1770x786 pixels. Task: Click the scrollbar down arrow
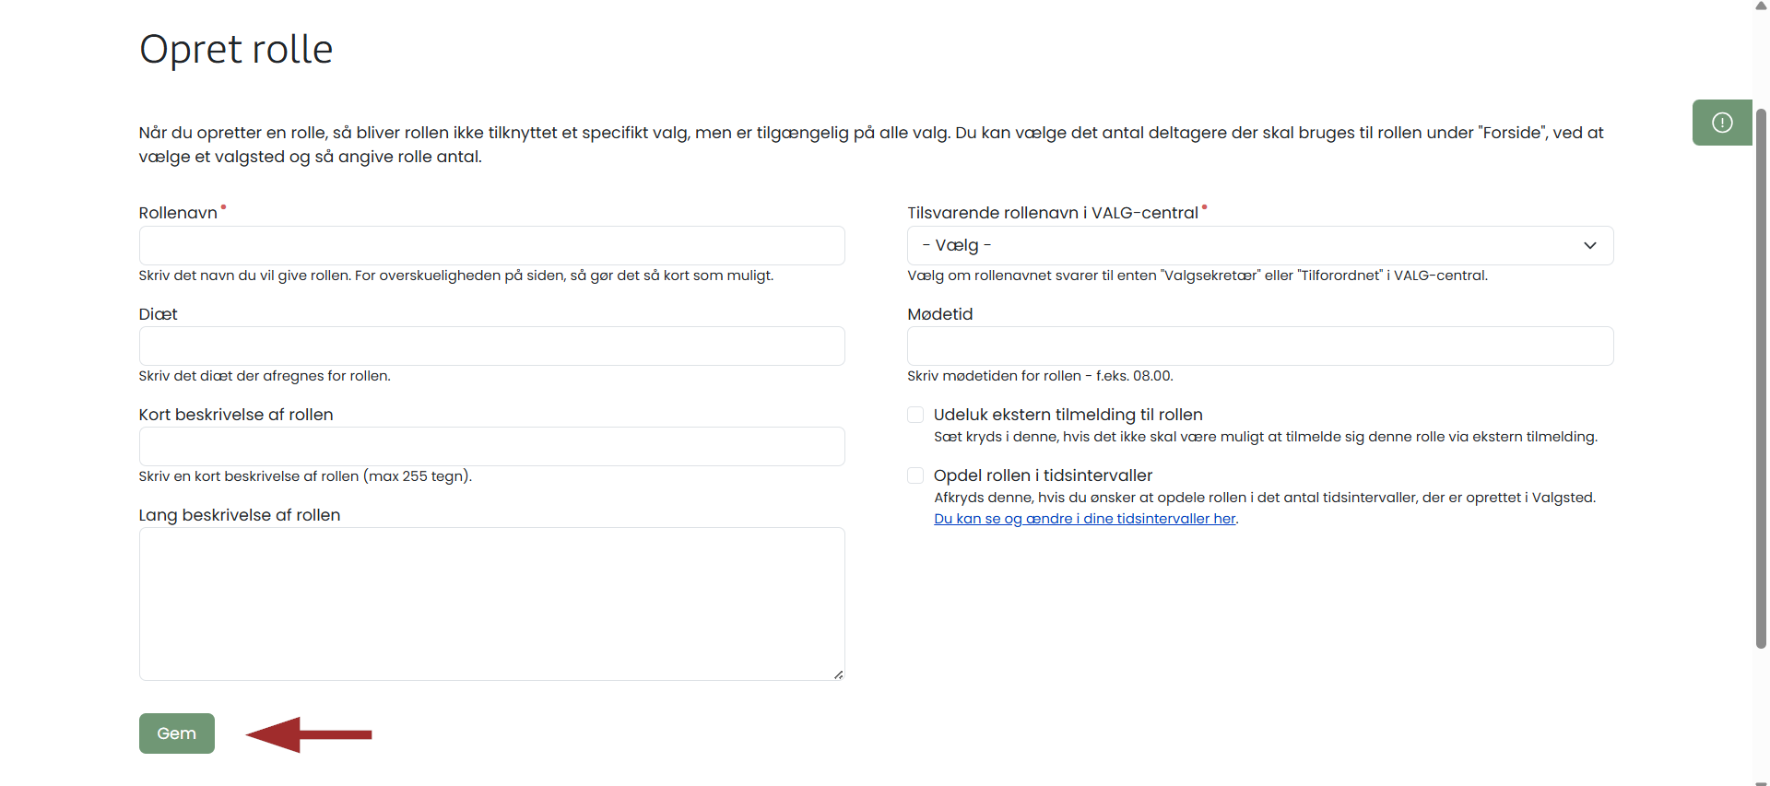pyautogui.click(x=1761, y=781)
